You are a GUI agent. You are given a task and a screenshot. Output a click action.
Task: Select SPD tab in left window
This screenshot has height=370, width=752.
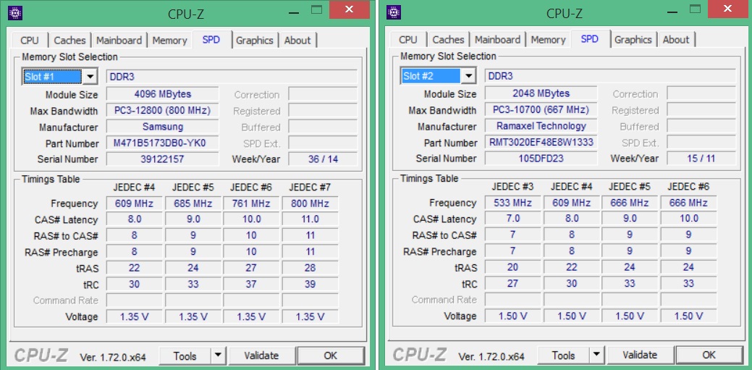[x=211, y=39]
